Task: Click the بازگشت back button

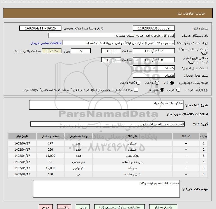Action: (64, 207)
